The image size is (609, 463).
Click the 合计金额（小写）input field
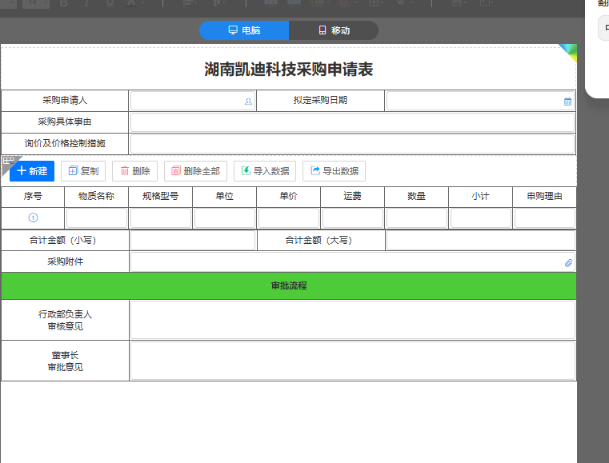[193, 241]
